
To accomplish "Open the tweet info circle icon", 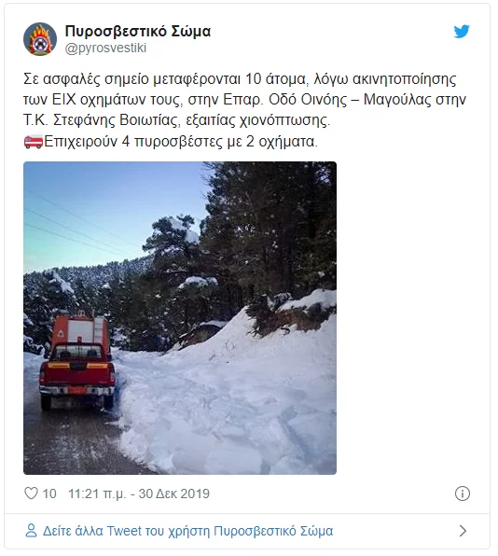I will [463, 493].
